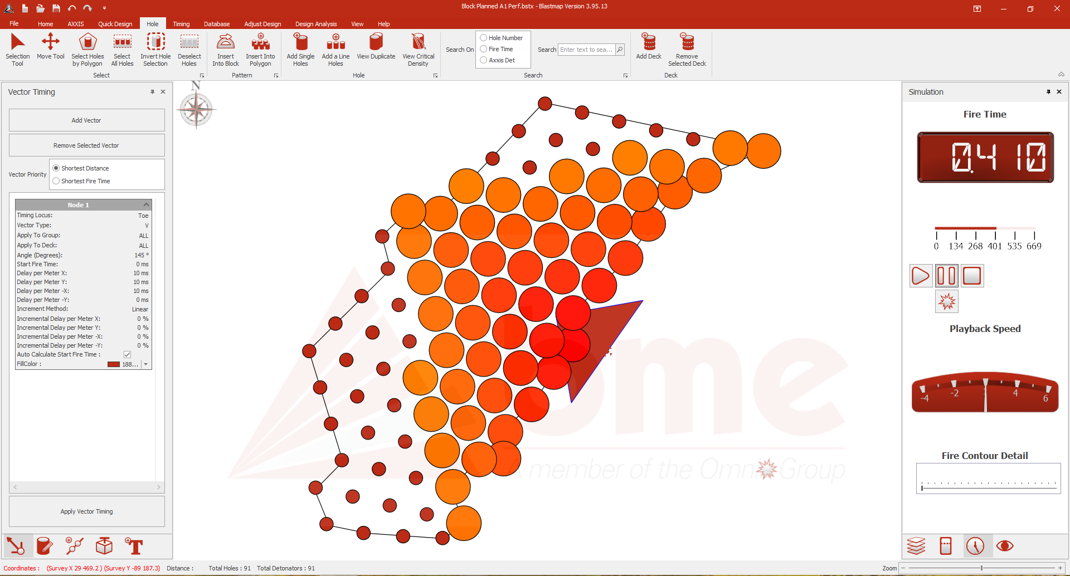Image resolution: width=1070 pixels, height=576 pixels.
Task: Activate the Selection Tool
Action: click(17, 50)
